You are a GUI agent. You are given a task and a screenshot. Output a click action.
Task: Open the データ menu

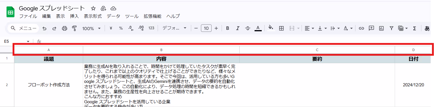coord(114,16)
